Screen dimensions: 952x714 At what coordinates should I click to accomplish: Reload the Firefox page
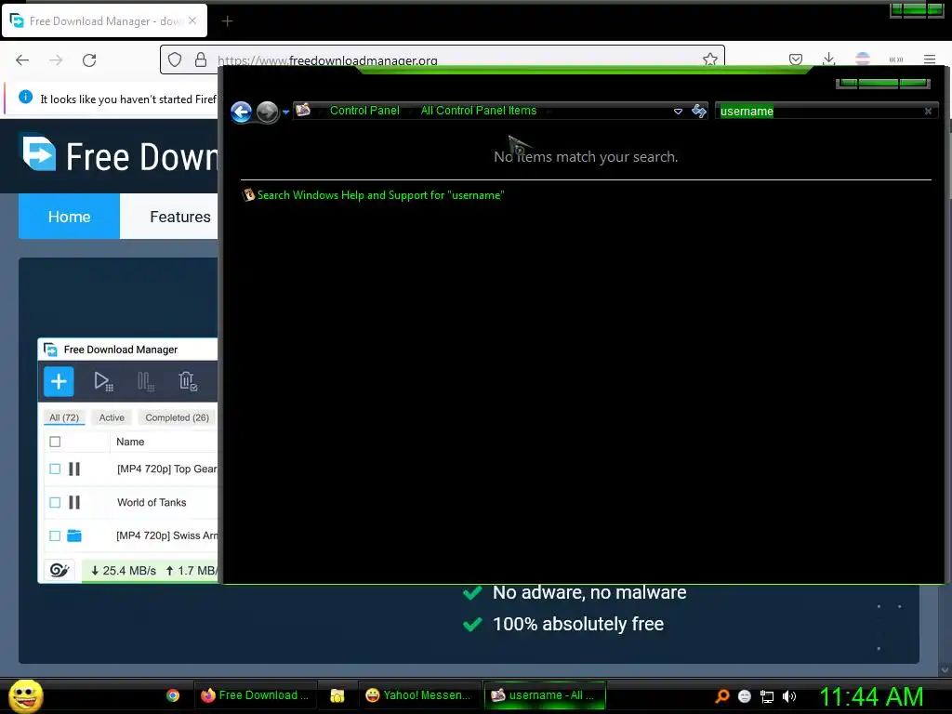click(x=89, y=59)
